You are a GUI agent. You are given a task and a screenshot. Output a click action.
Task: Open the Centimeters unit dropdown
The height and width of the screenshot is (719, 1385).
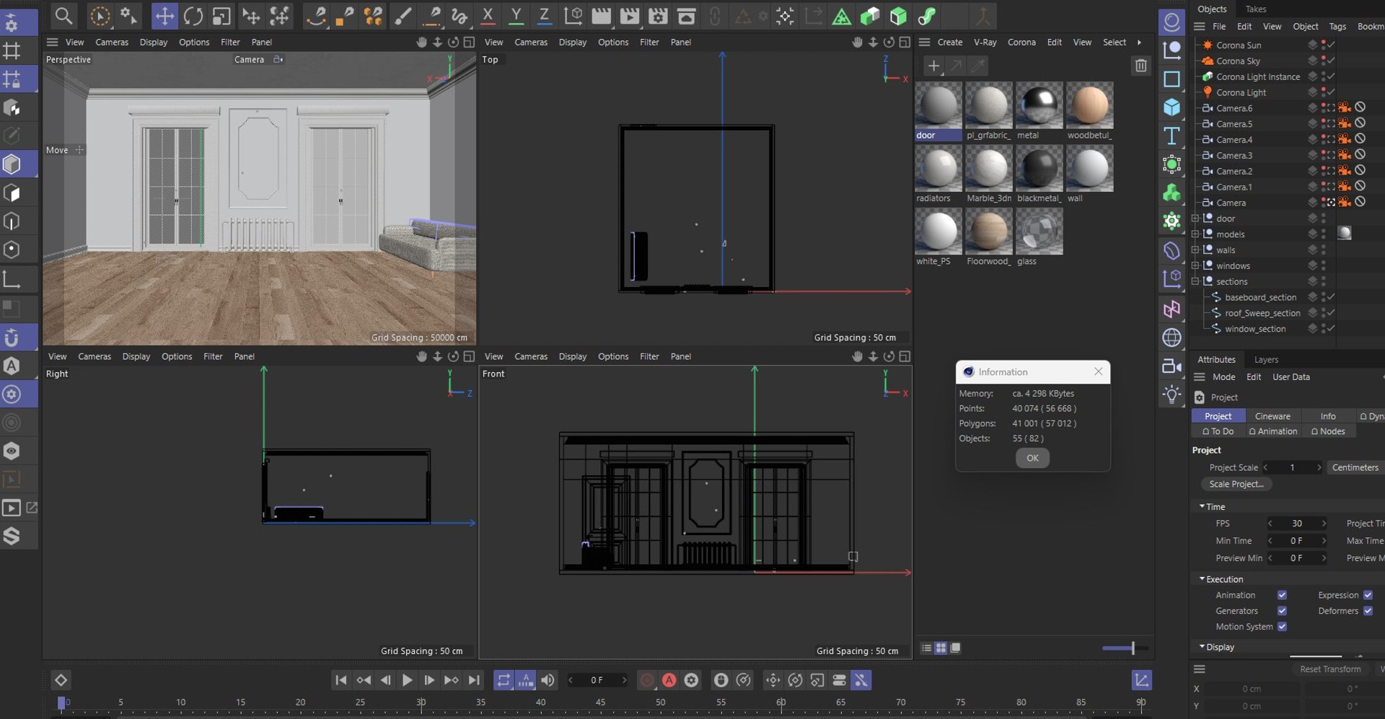pyautogui.click(x=1355, y=468)
